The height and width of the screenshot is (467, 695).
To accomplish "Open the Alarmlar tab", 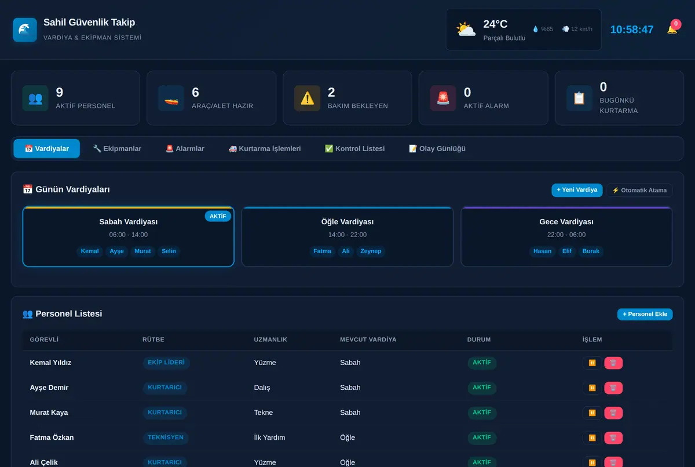I will (185, 149).
